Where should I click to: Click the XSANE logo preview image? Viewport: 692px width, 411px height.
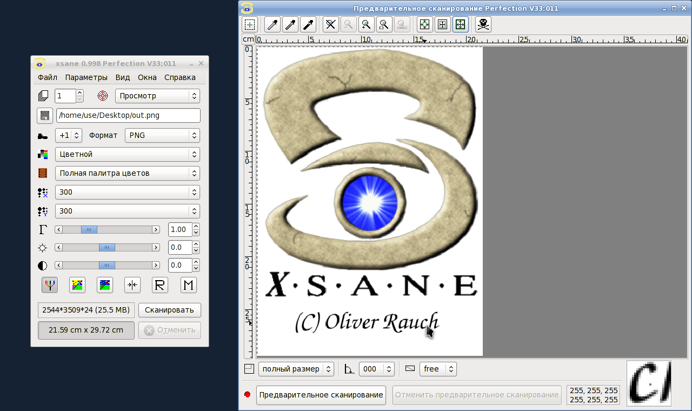[370, 201]
